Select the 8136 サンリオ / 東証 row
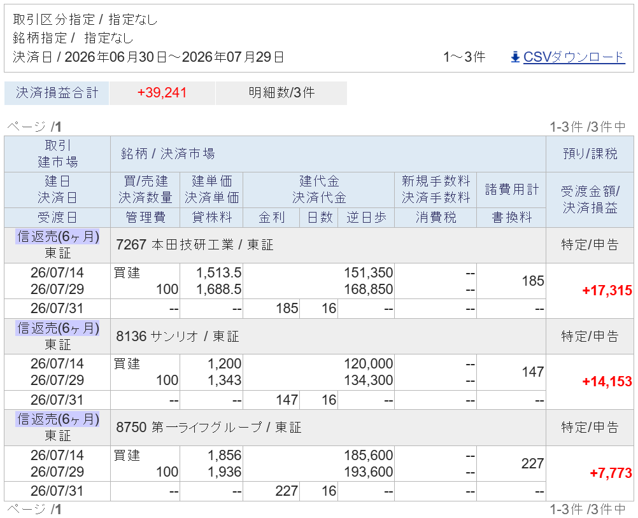The height and width of the screenshot is (518, 638). [x=328, y=336]
